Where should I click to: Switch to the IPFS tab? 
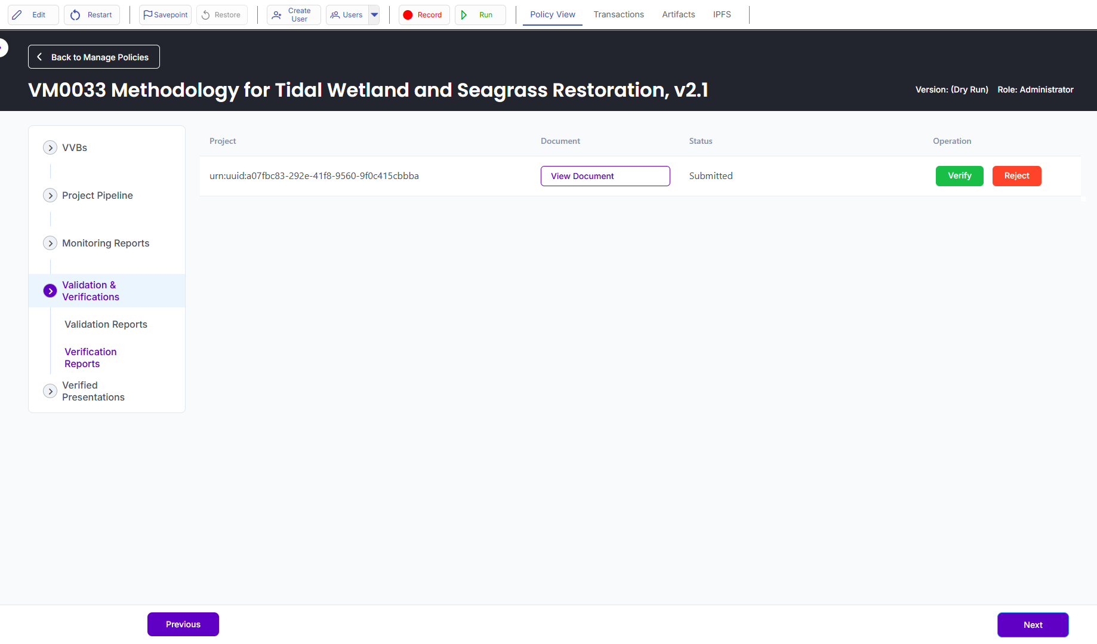(x=722, y=14)
